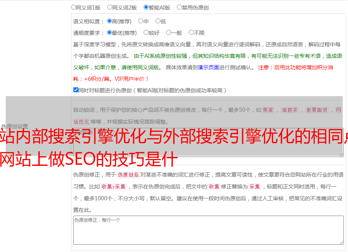
Task: Set 通顺度要求 to 最优(推荐)
Action: click(109, 33)
